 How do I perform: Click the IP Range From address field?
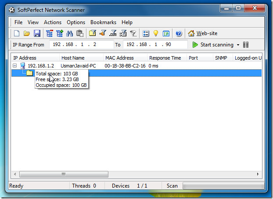[x=81, y=45]
